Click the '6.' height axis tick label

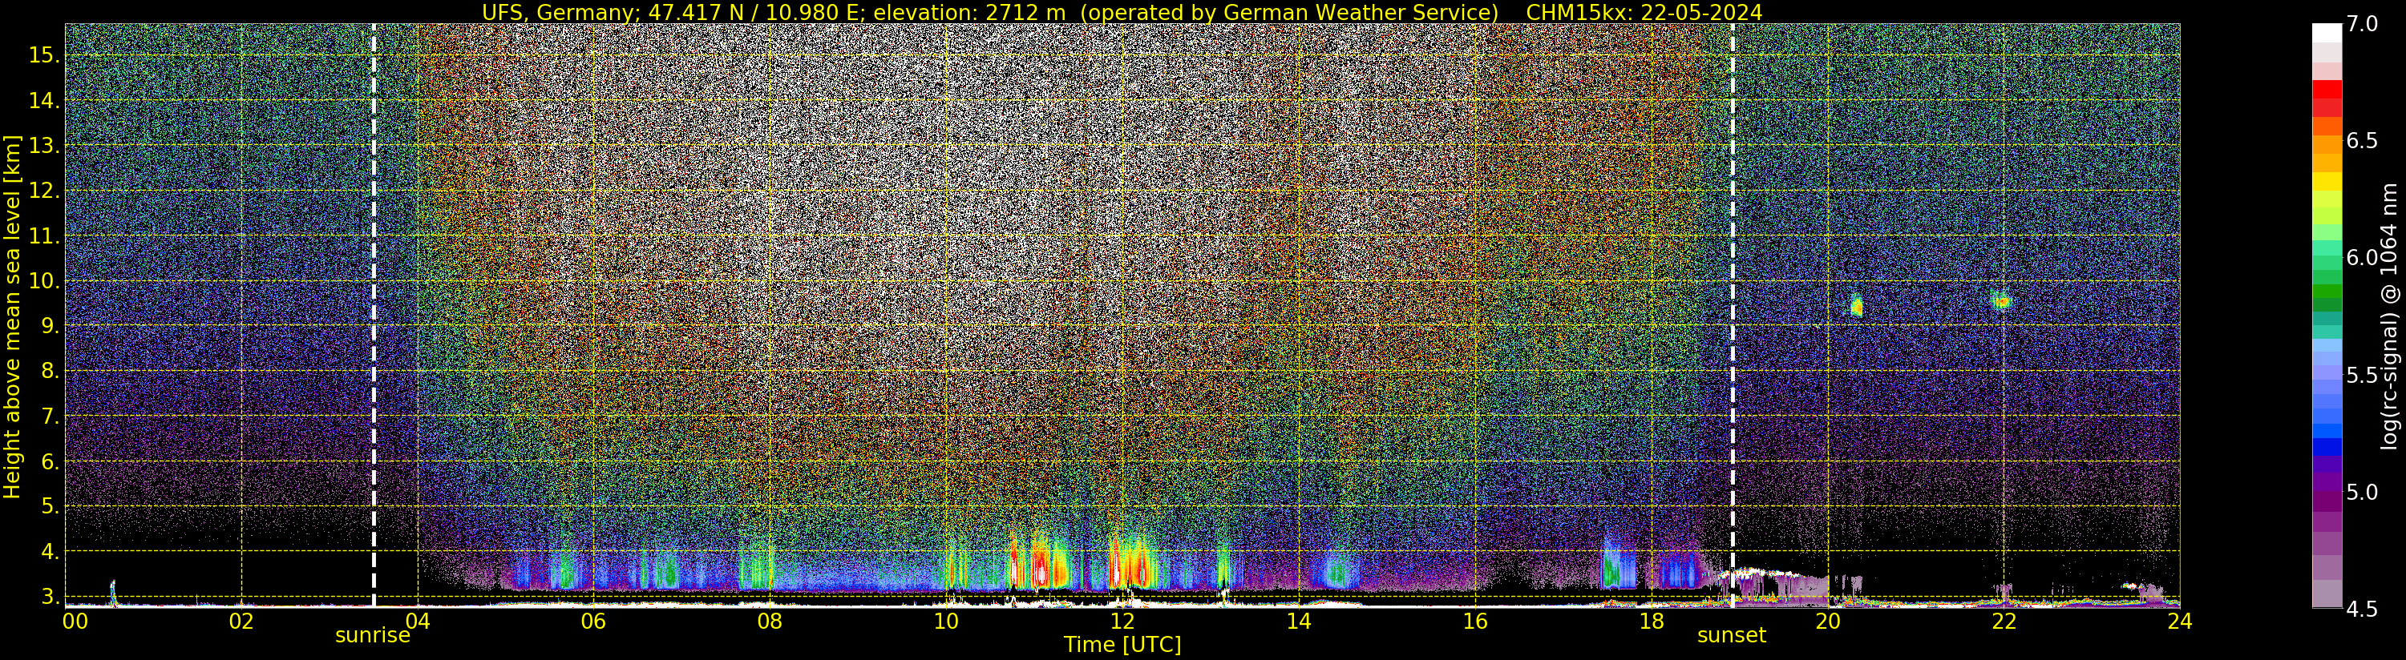click(49, 461)
